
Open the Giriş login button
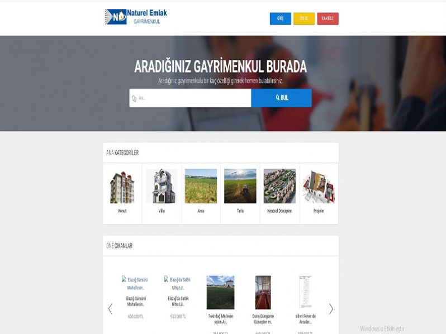pos(280,18)
